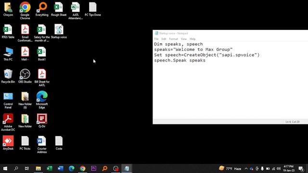Open the Edit menu in Notepad
The image size is (308, 173).
tap(164, 39)
